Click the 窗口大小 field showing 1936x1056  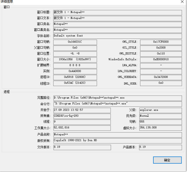[x=75, y=60]
